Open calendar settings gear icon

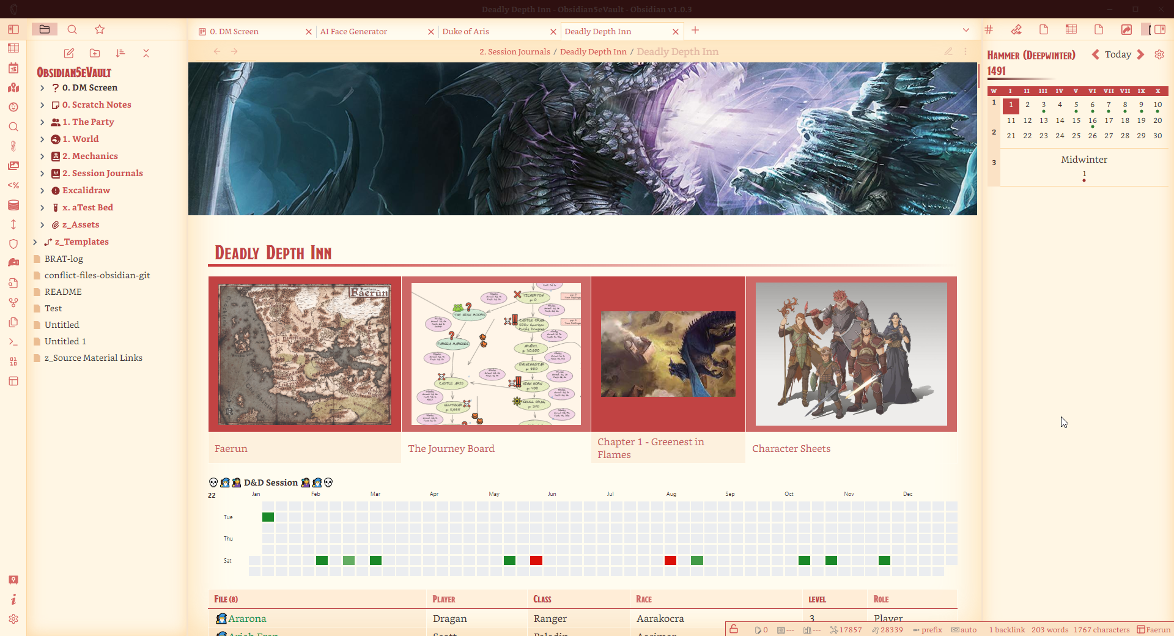point(1159,54)
